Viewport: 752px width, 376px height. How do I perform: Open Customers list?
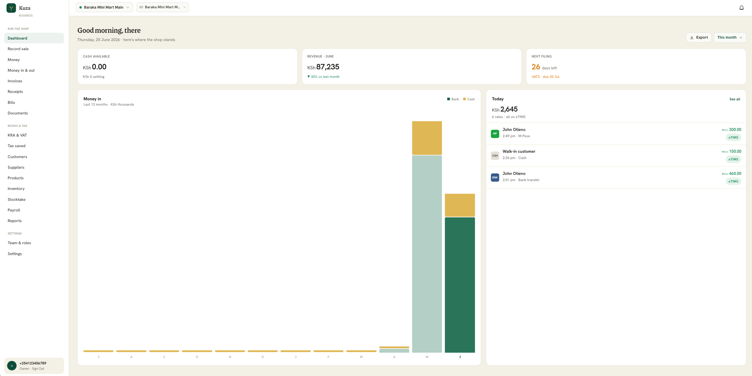tap(34, 157)
